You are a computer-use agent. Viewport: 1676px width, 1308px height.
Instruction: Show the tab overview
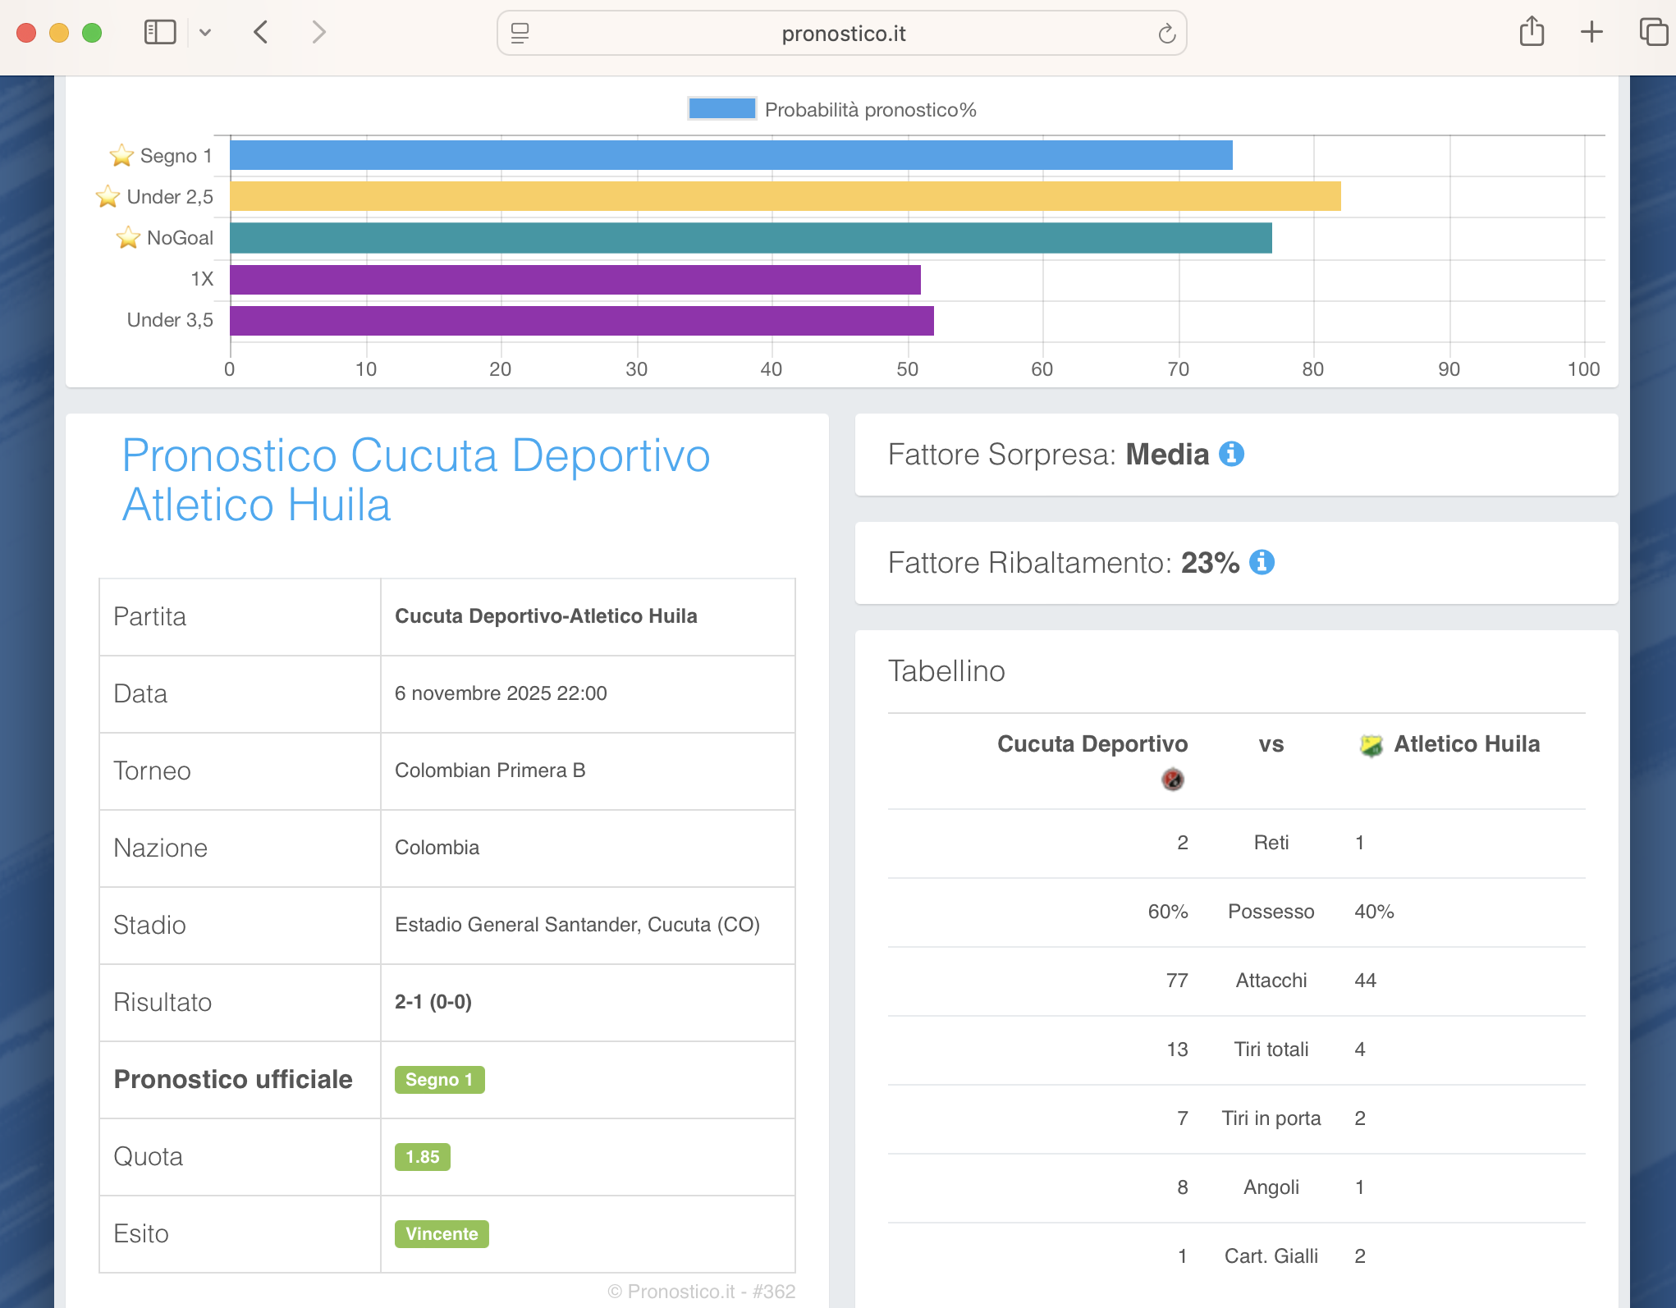point(1652,32)
